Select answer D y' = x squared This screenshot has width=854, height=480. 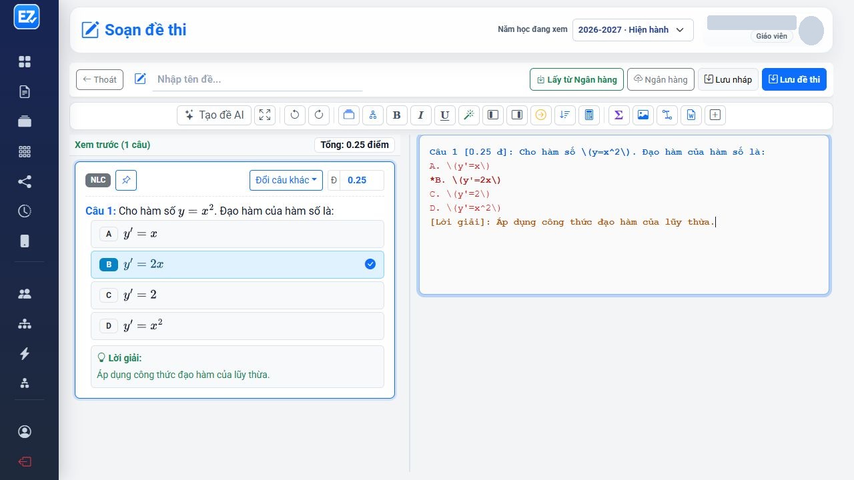click(238, 326)
